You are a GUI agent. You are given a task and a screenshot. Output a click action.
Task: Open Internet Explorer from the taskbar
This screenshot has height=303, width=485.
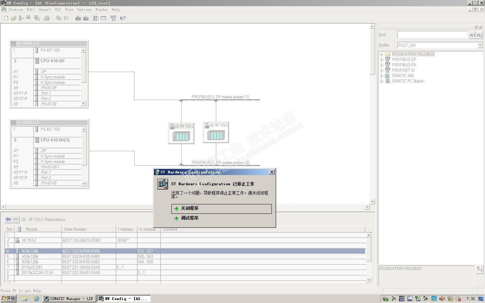[36, 299]
